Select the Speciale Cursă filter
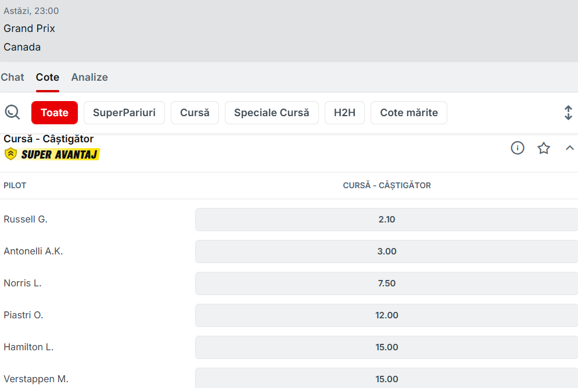This screenshot has height=388, width=578. pyautogui.click(x=272, y=113)
